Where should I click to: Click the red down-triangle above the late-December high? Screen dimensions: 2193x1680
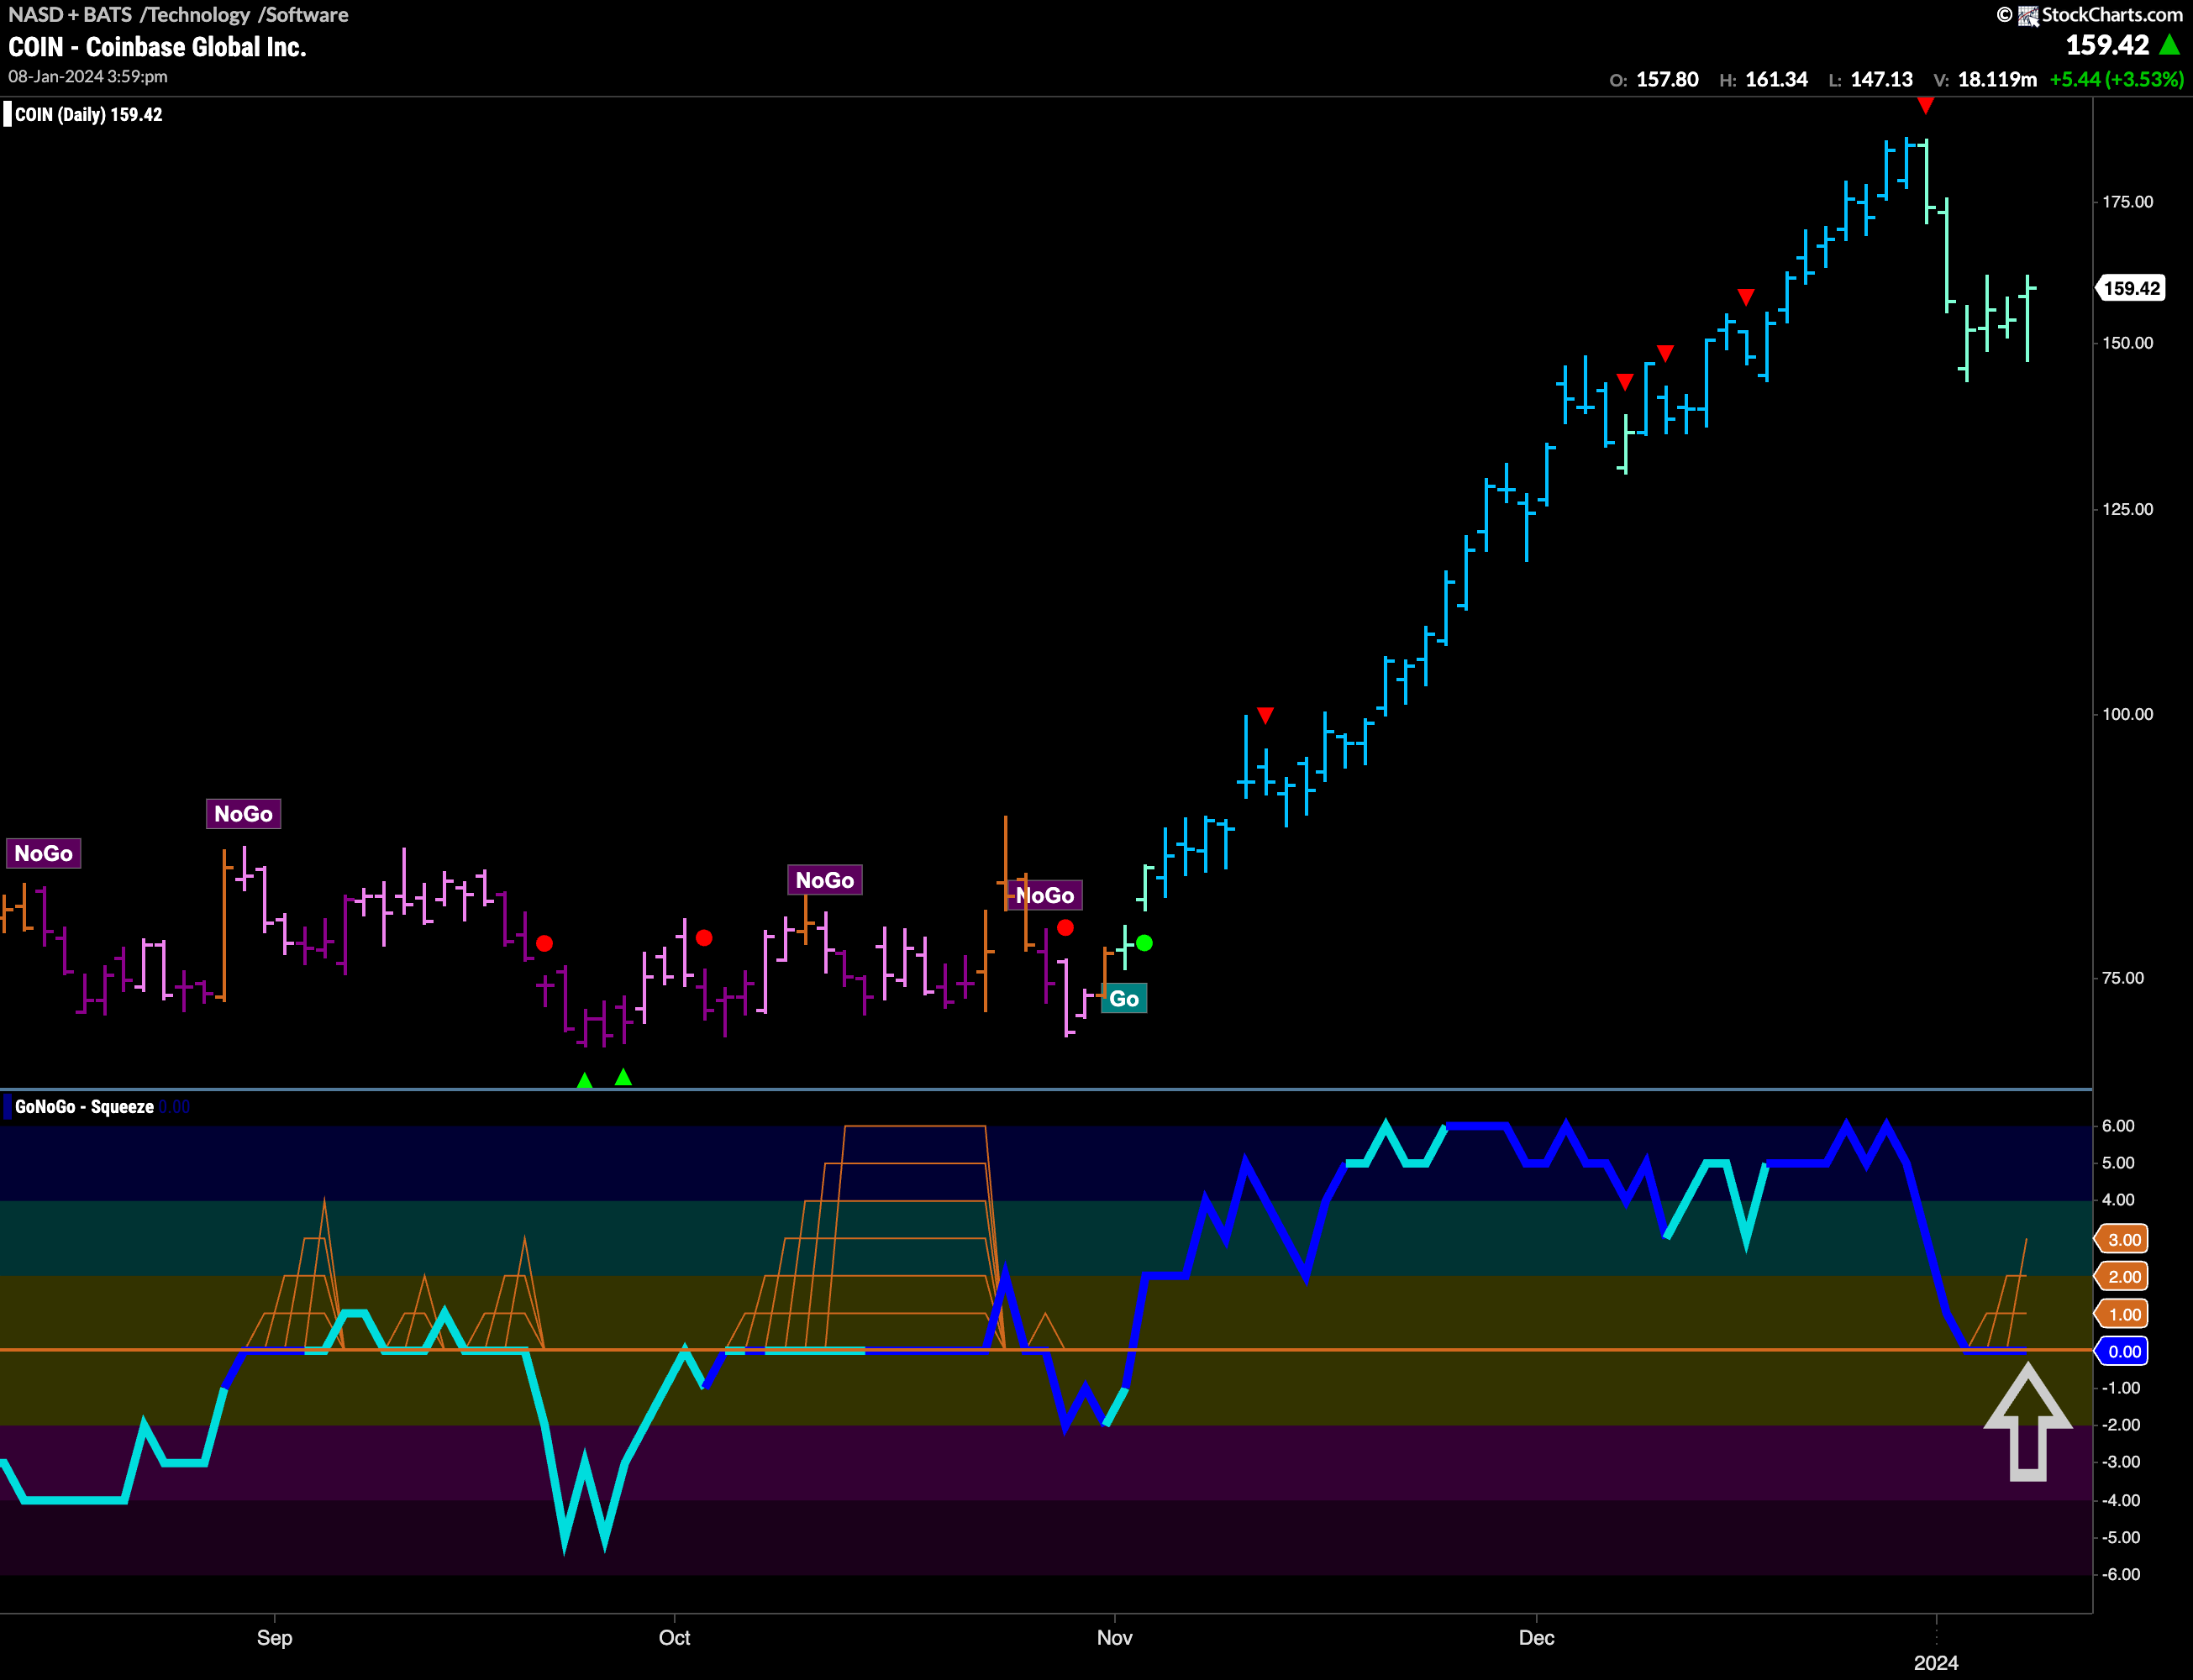click(1925, 106)
